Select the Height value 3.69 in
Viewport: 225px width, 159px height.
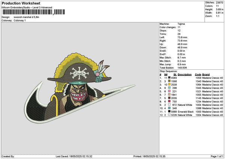point(219,9)
